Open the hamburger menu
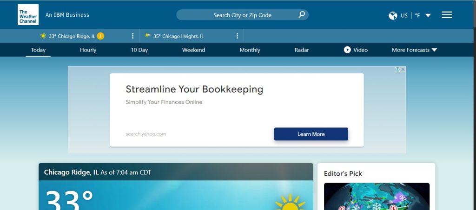 tap(447, 15)
